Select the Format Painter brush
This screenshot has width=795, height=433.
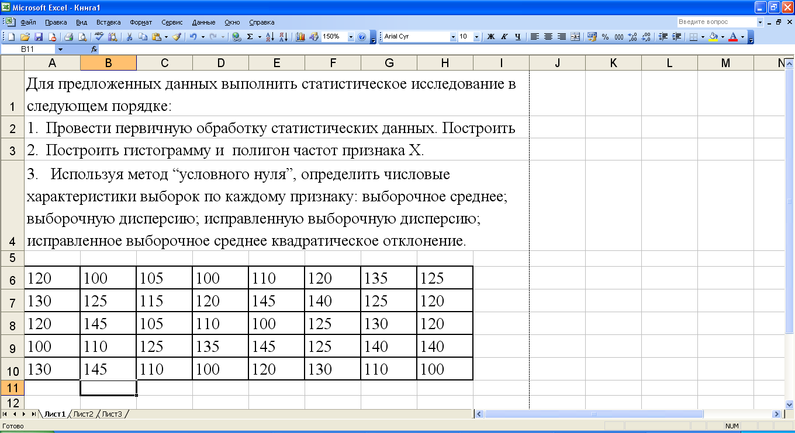point(177,37)
